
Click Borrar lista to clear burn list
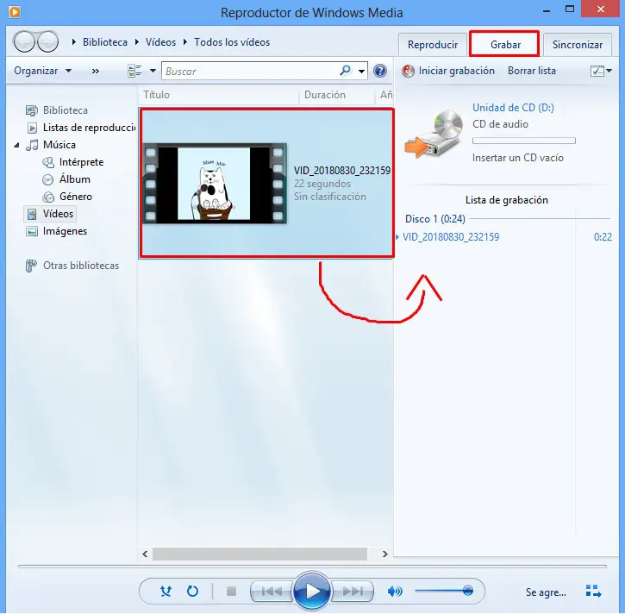coord(531,71)
